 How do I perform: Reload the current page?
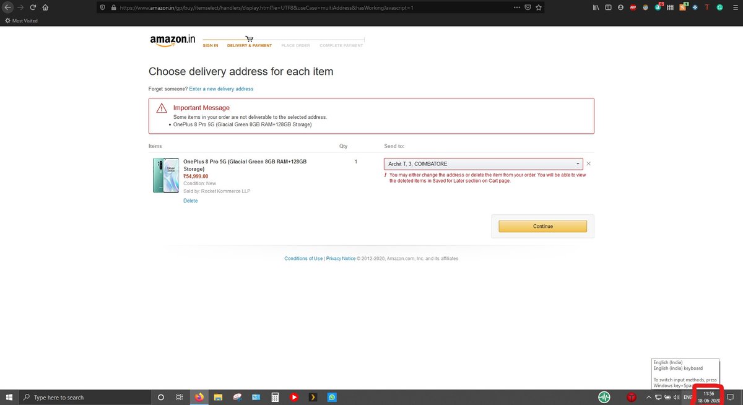click(32, 7)
